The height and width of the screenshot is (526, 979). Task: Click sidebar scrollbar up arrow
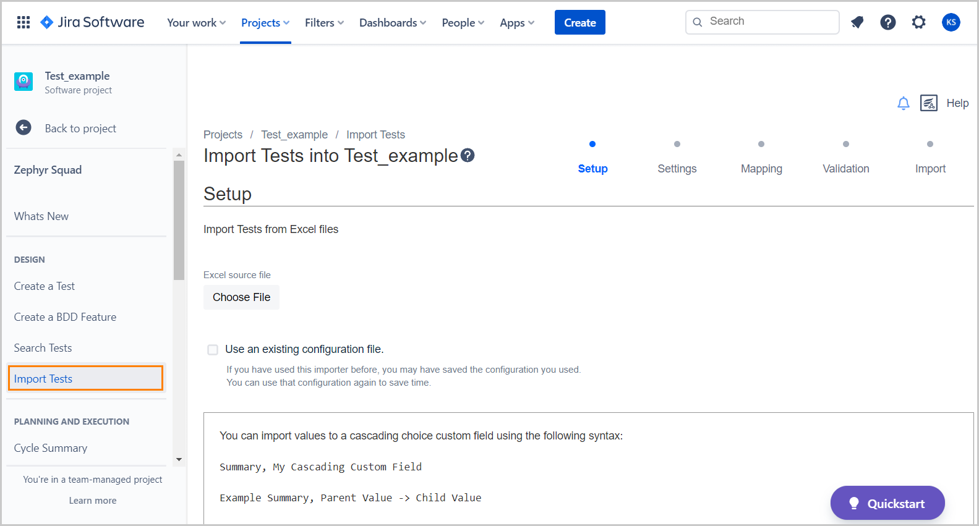click(x=179, y=155)
